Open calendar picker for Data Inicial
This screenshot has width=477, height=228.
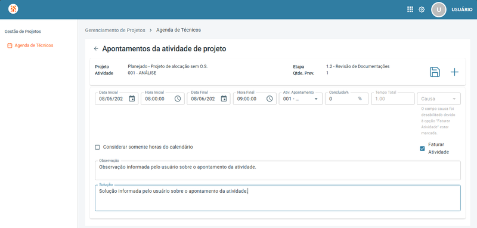132,98
